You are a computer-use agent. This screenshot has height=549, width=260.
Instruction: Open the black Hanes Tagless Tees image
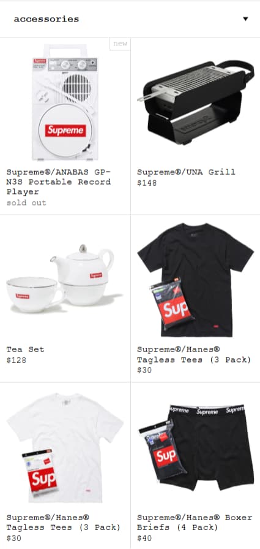pyautogui.click(x=195, y=279)
